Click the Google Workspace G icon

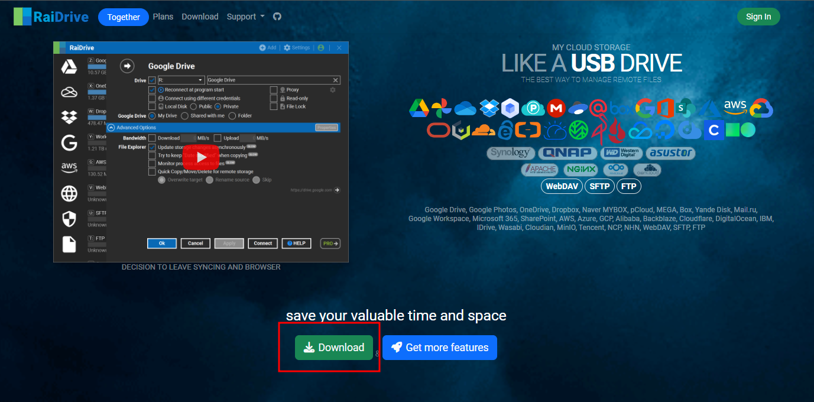pyautogui.click(x=645, y=108)
